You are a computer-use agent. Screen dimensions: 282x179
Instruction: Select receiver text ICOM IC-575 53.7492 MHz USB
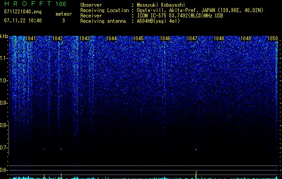(x=180, y=16)
